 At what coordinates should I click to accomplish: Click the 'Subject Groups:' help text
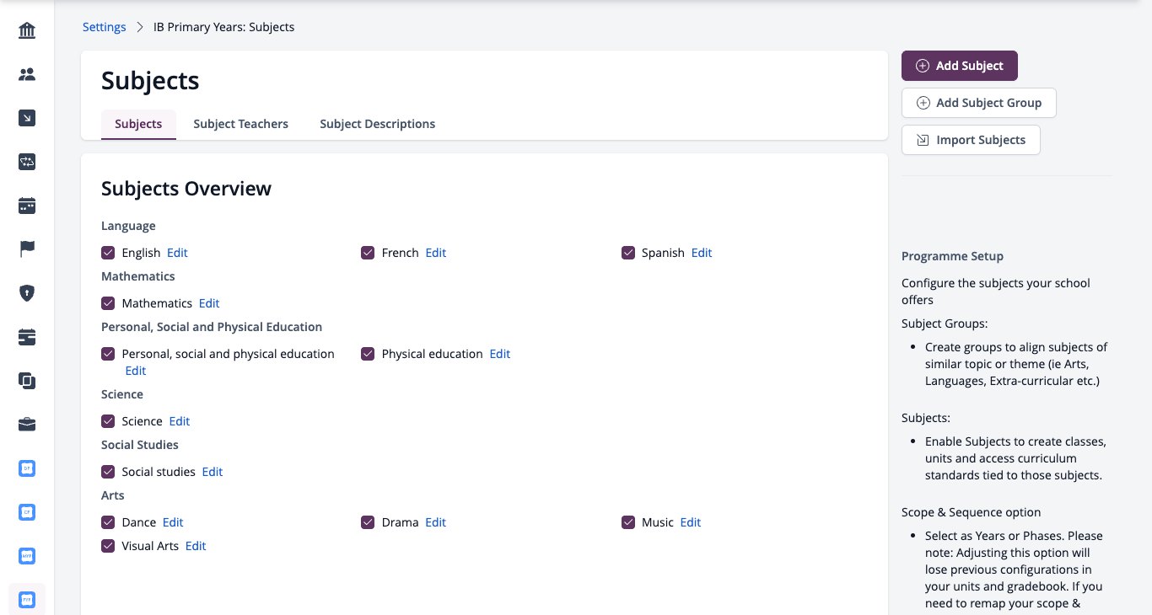(945, 324)
